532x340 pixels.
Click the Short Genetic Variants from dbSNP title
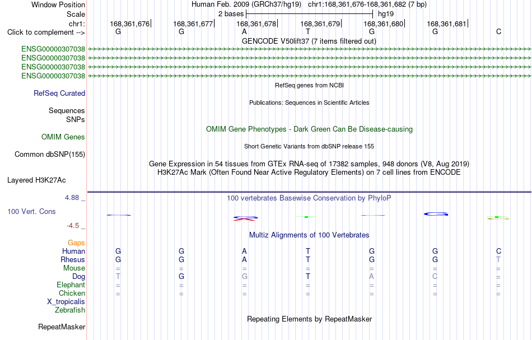[309, 146]
